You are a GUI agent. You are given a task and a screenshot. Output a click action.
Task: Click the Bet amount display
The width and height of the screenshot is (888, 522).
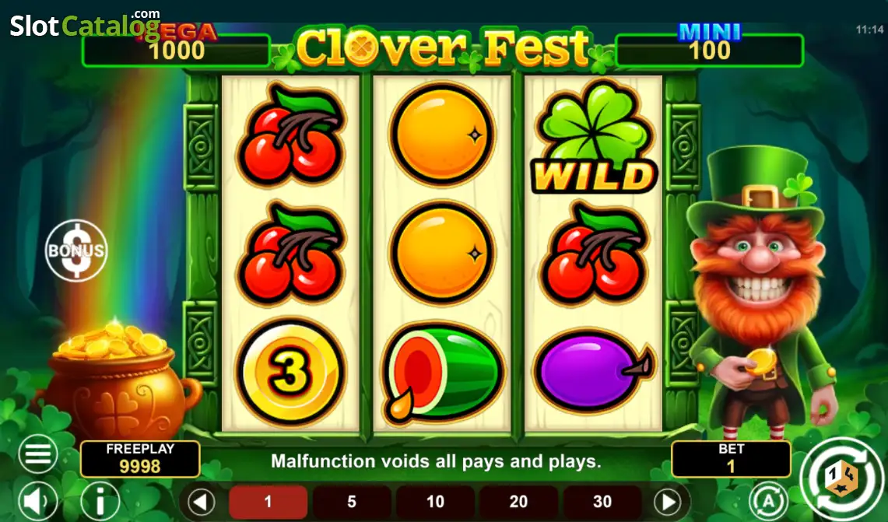pos(731,458)
